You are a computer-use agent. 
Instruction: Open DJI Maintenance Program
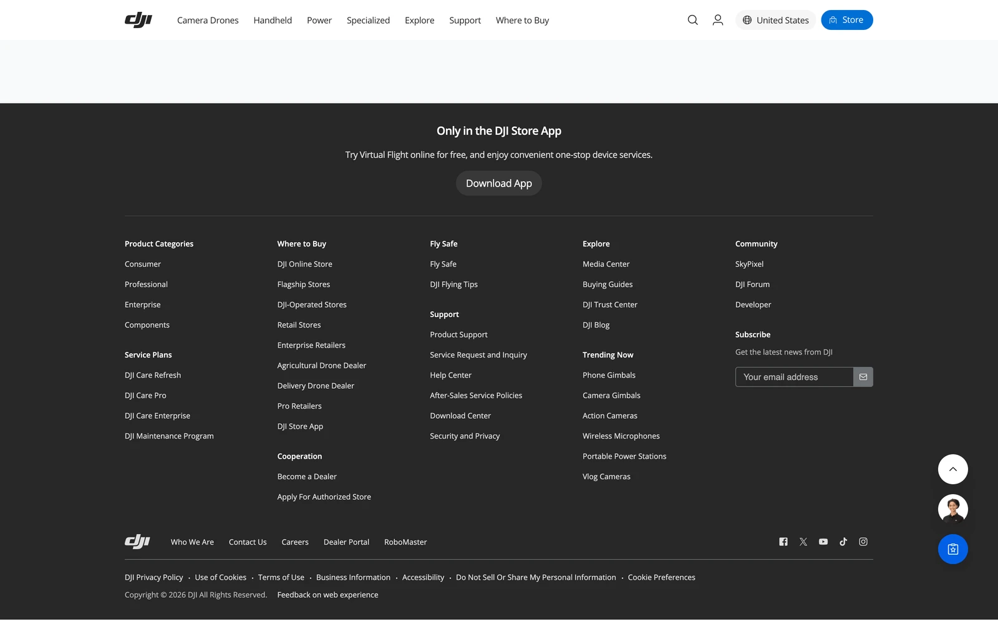pos(169,436)
